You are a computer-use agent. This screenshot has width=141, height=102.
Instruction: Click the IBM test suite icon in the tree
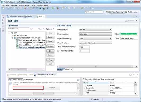click(x=12, y=33)
